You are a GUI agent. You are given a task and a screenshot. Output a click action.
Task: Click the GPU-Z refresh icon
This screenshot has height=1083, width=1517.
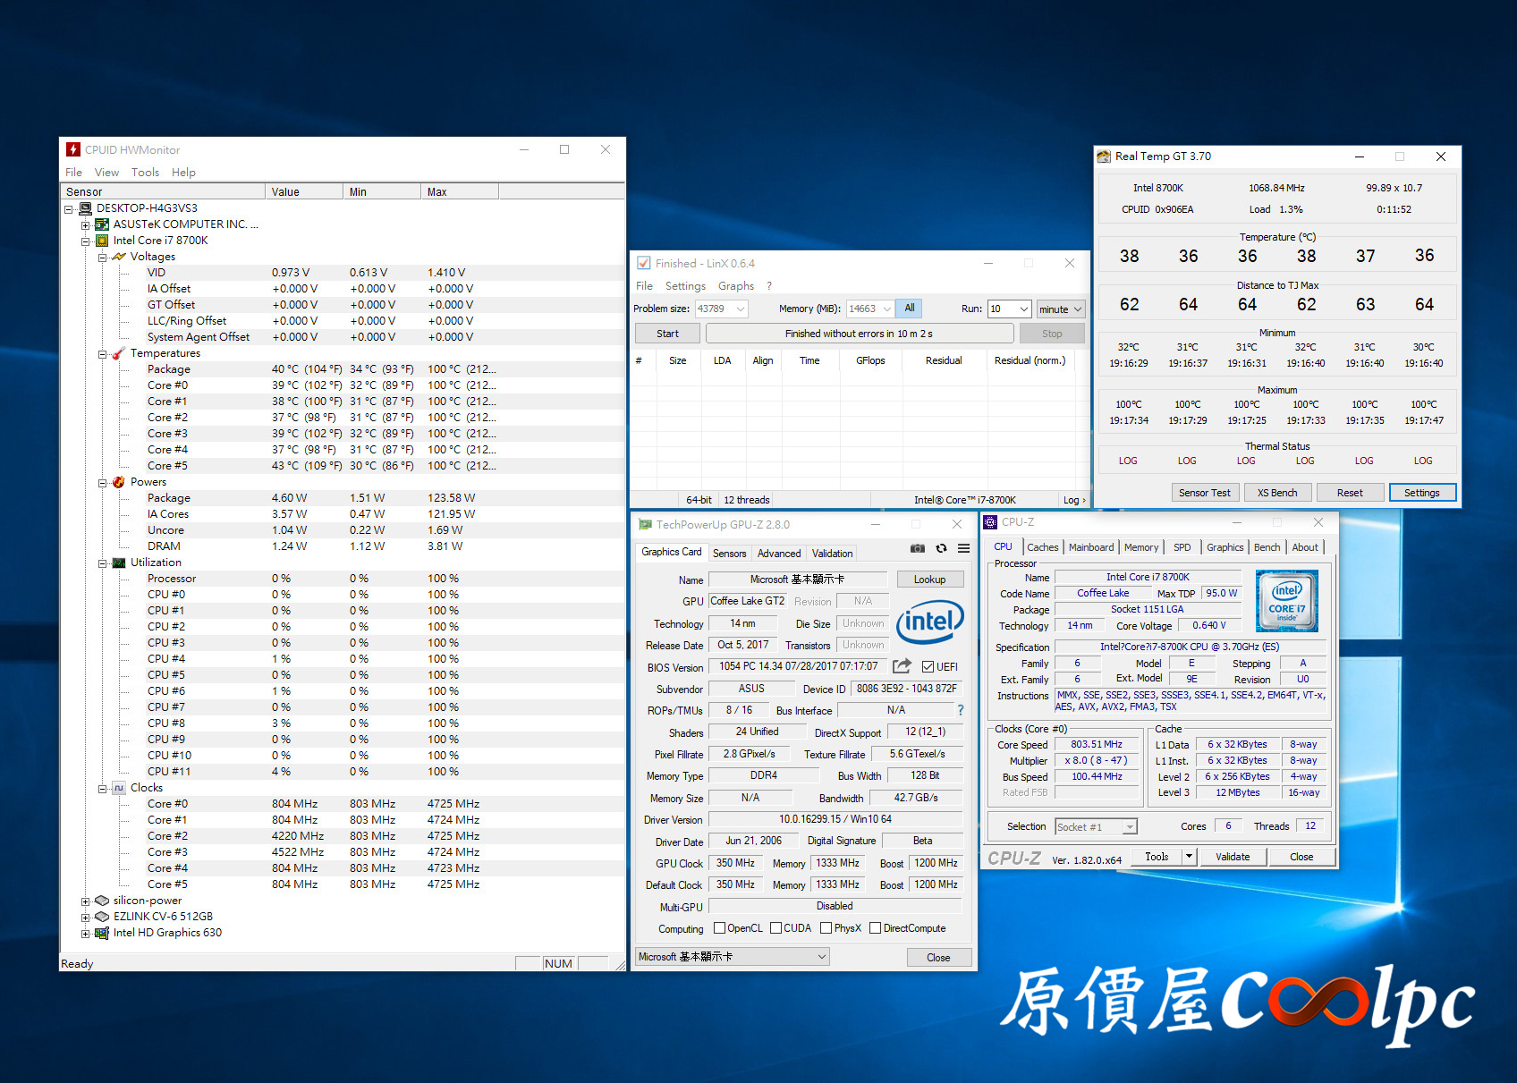941,548
